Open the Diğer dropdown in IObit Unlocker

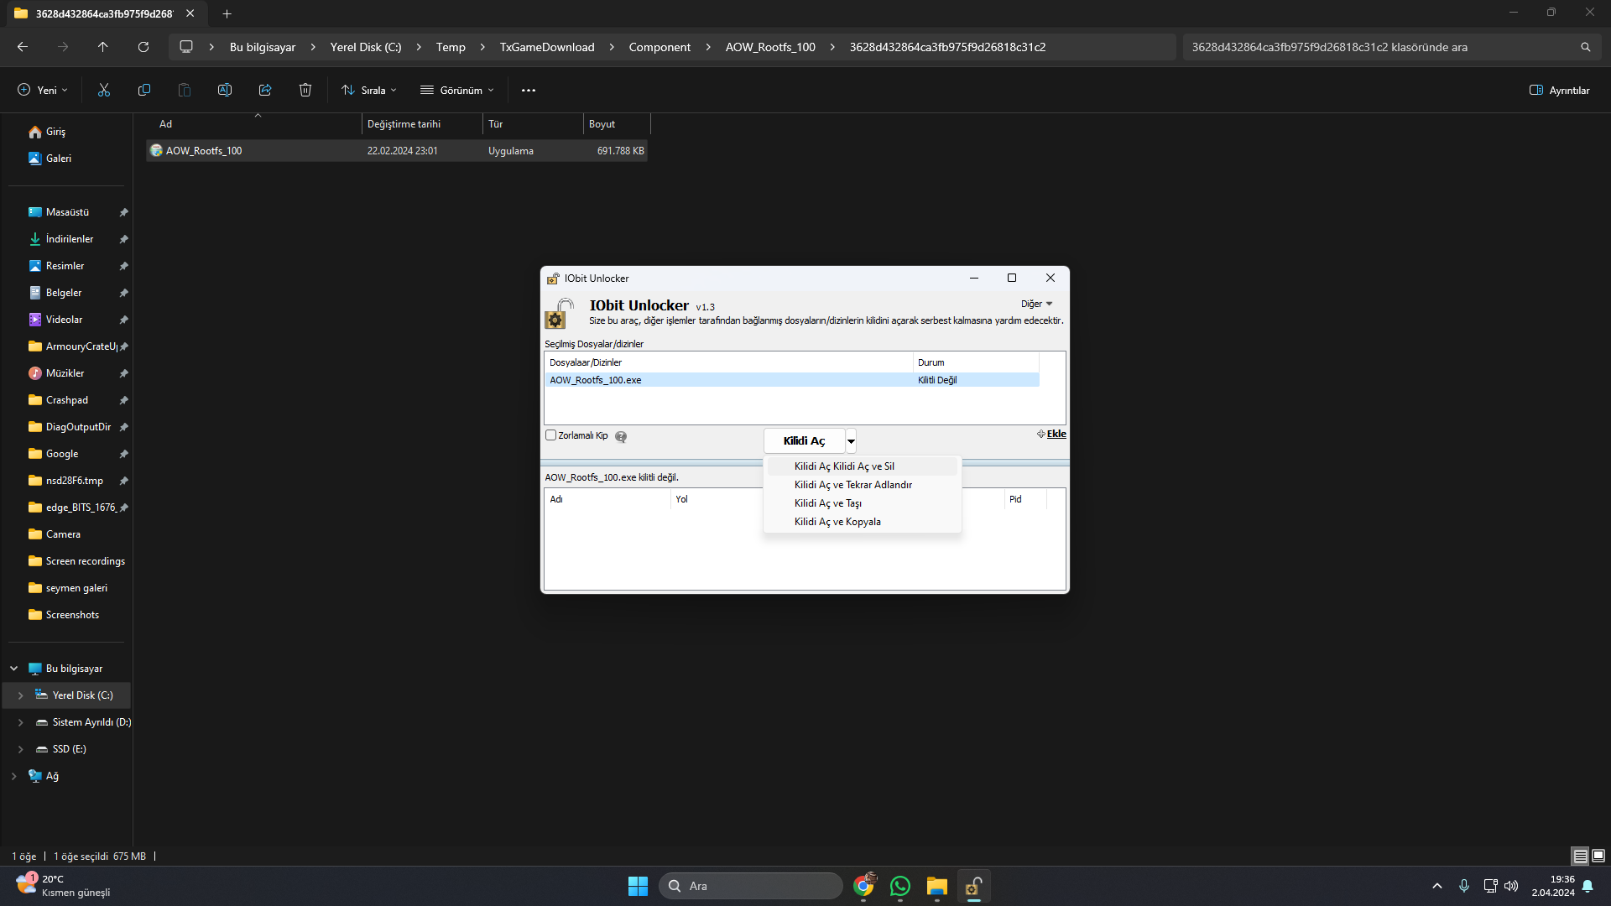pyautogui.click(x=1036, y=304)
